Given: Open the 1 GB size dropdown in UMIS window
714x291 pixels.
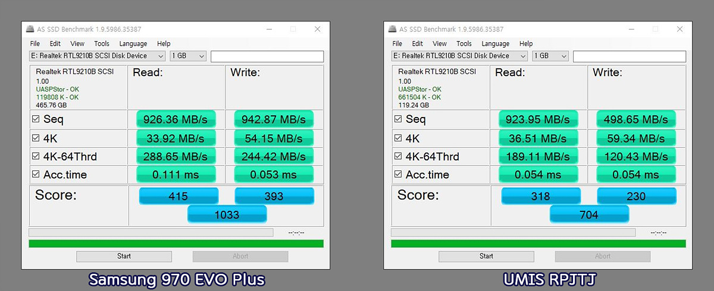Looking at the screenshot, I should click(550, 56).
